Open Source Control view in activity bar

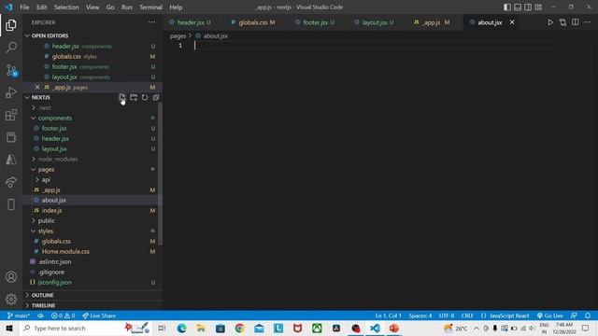(x=11, y=70)
